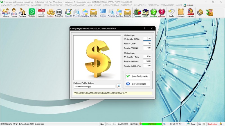
Task: Click Consulta icon in the Vendas group
Action: click(128, 13)
